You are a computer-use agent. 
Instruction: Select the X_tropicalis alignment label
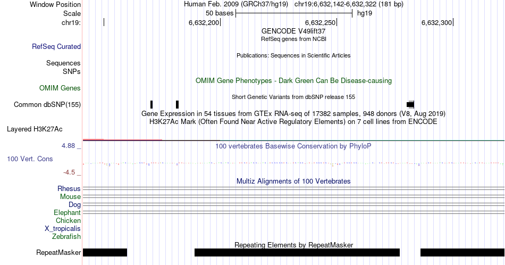click(x=63, y=229)
